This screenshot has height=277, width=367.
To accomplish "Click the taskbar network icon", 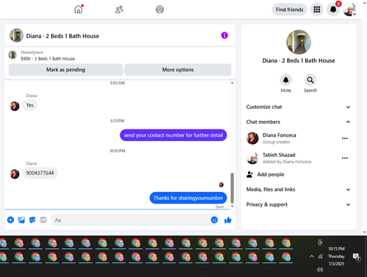I will (x=320, y=256).
